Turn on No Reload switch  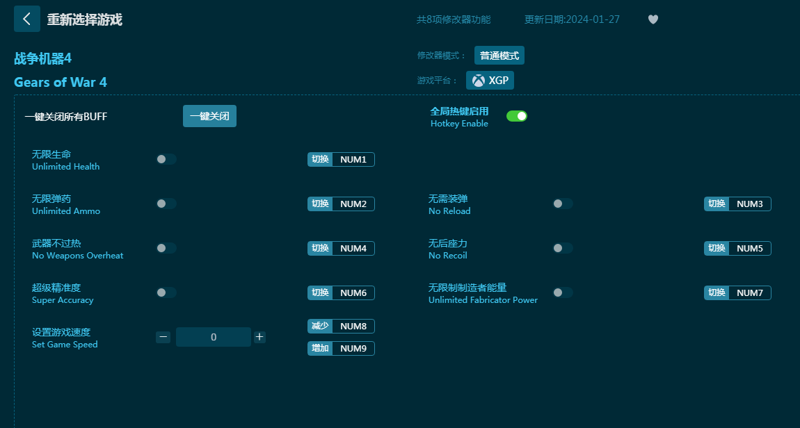pos(563,204)
